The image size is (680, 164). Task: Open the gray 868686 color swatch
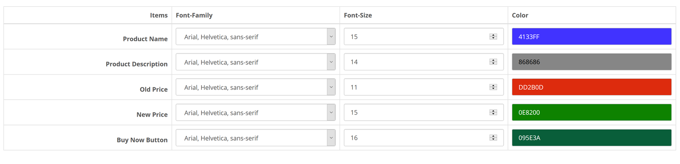(592, 62)
